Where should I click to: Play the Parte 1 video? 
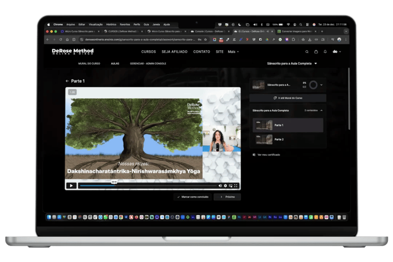tap(71, 186)
